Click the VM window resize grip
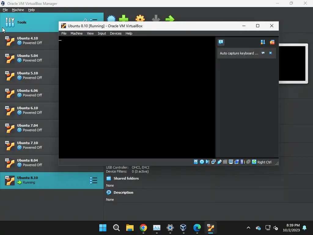The image size is (313, 235). coord(277,163)
